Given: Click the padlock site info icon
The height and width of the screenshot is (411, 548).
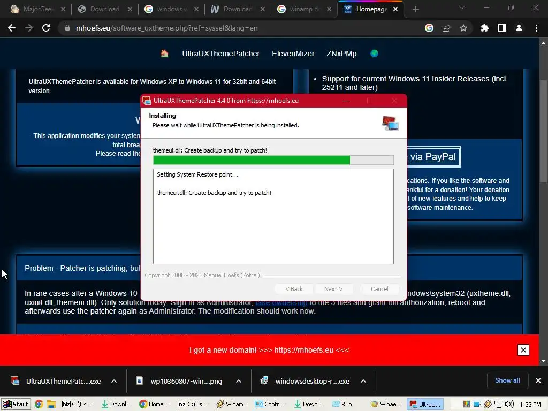Looking at the screenshot, I should point(67,28).
